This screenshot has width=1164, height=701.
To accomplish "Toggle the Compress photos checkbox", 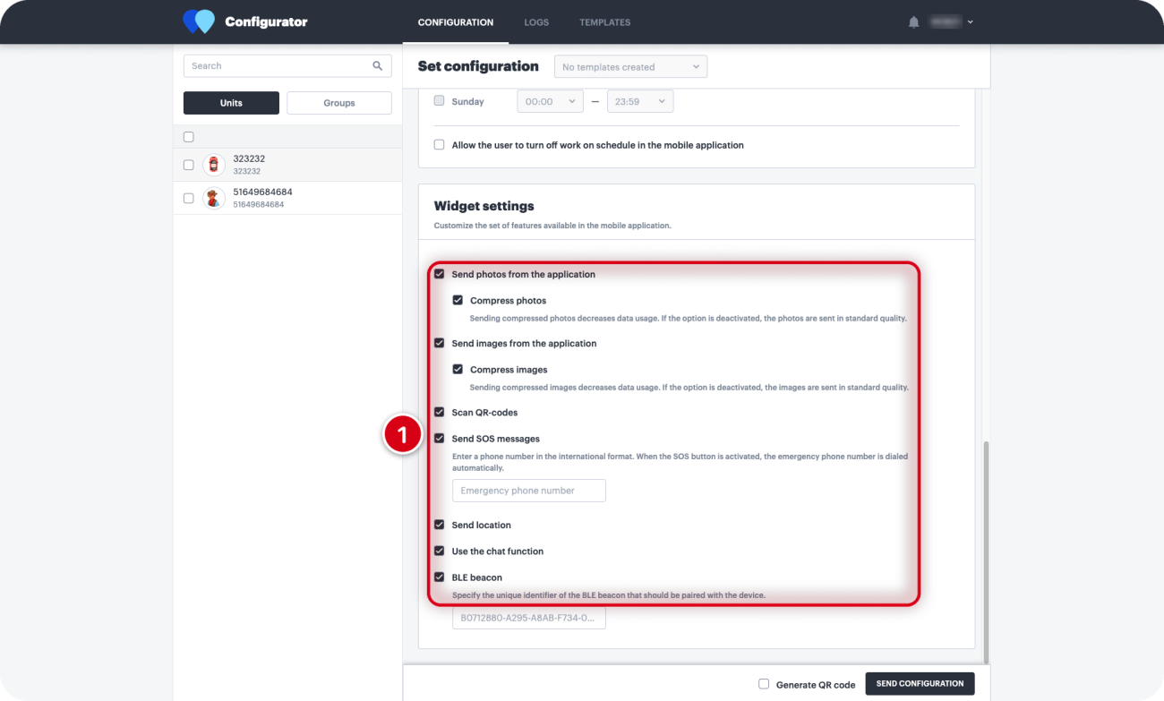I will pos(458,300).
